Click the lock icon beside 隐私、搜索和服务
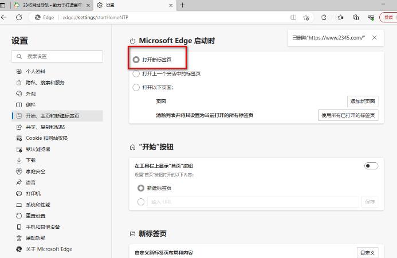This screenshot has width=397, height=258. click(x=19, y=83)
